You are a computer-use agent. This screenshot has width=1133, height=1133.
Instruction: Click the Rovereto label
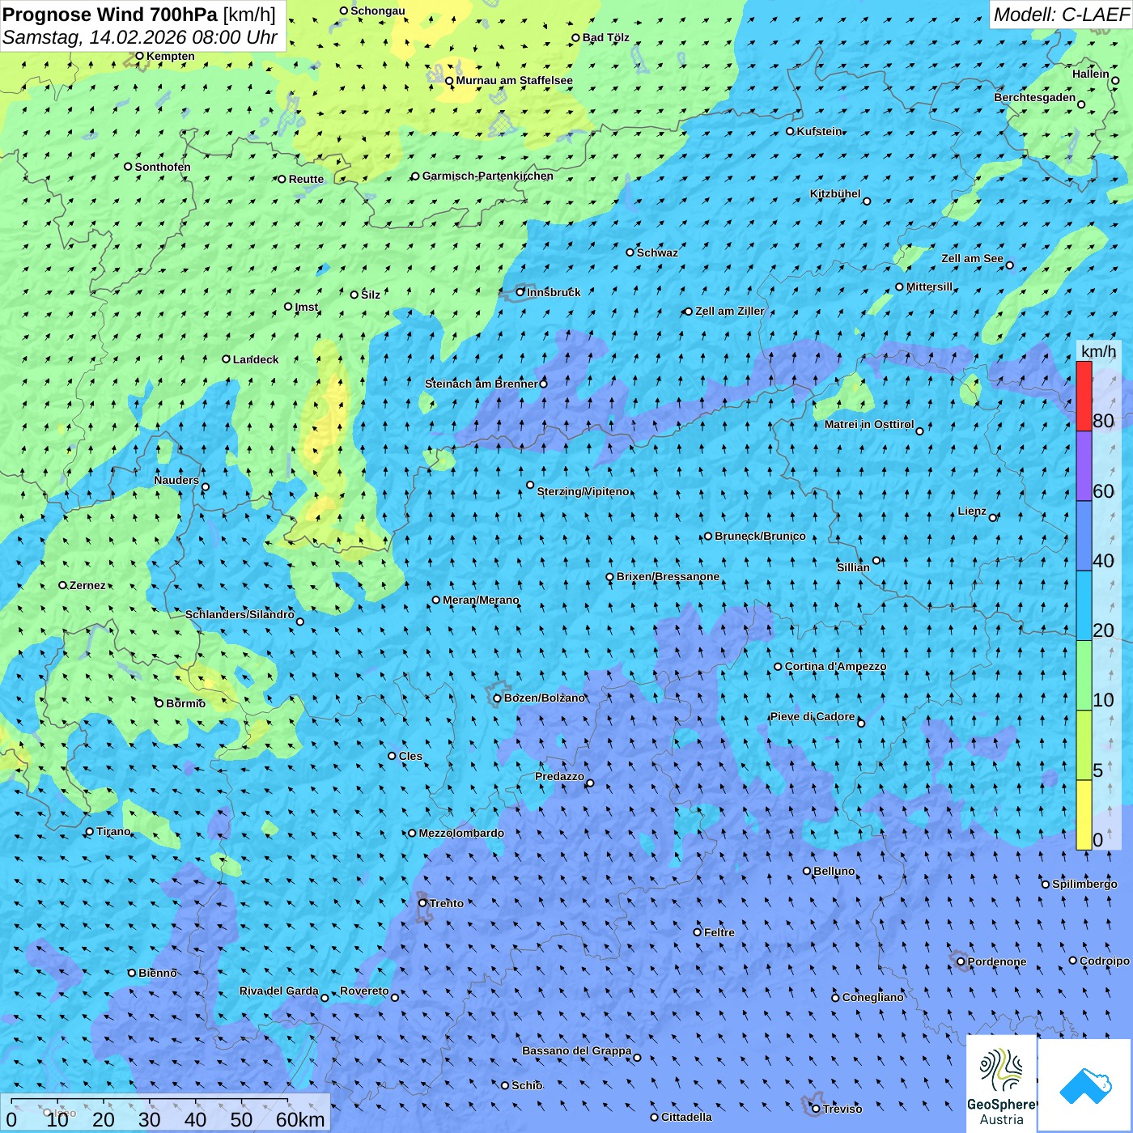[364, 991]
